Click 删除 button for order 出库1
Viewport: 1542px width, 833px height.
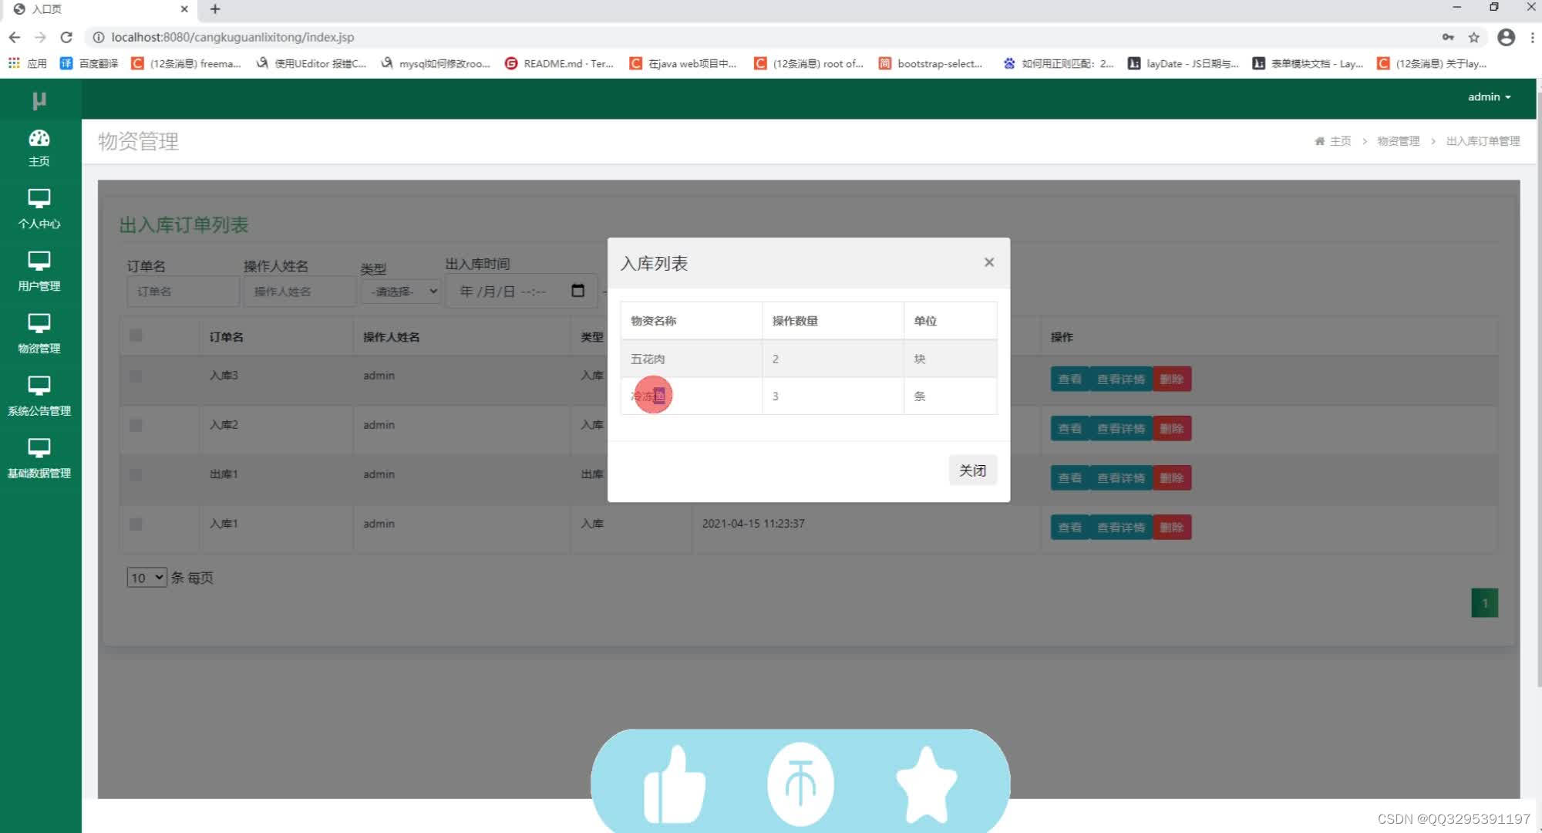pyautogui.click(x=1172, y=477)
